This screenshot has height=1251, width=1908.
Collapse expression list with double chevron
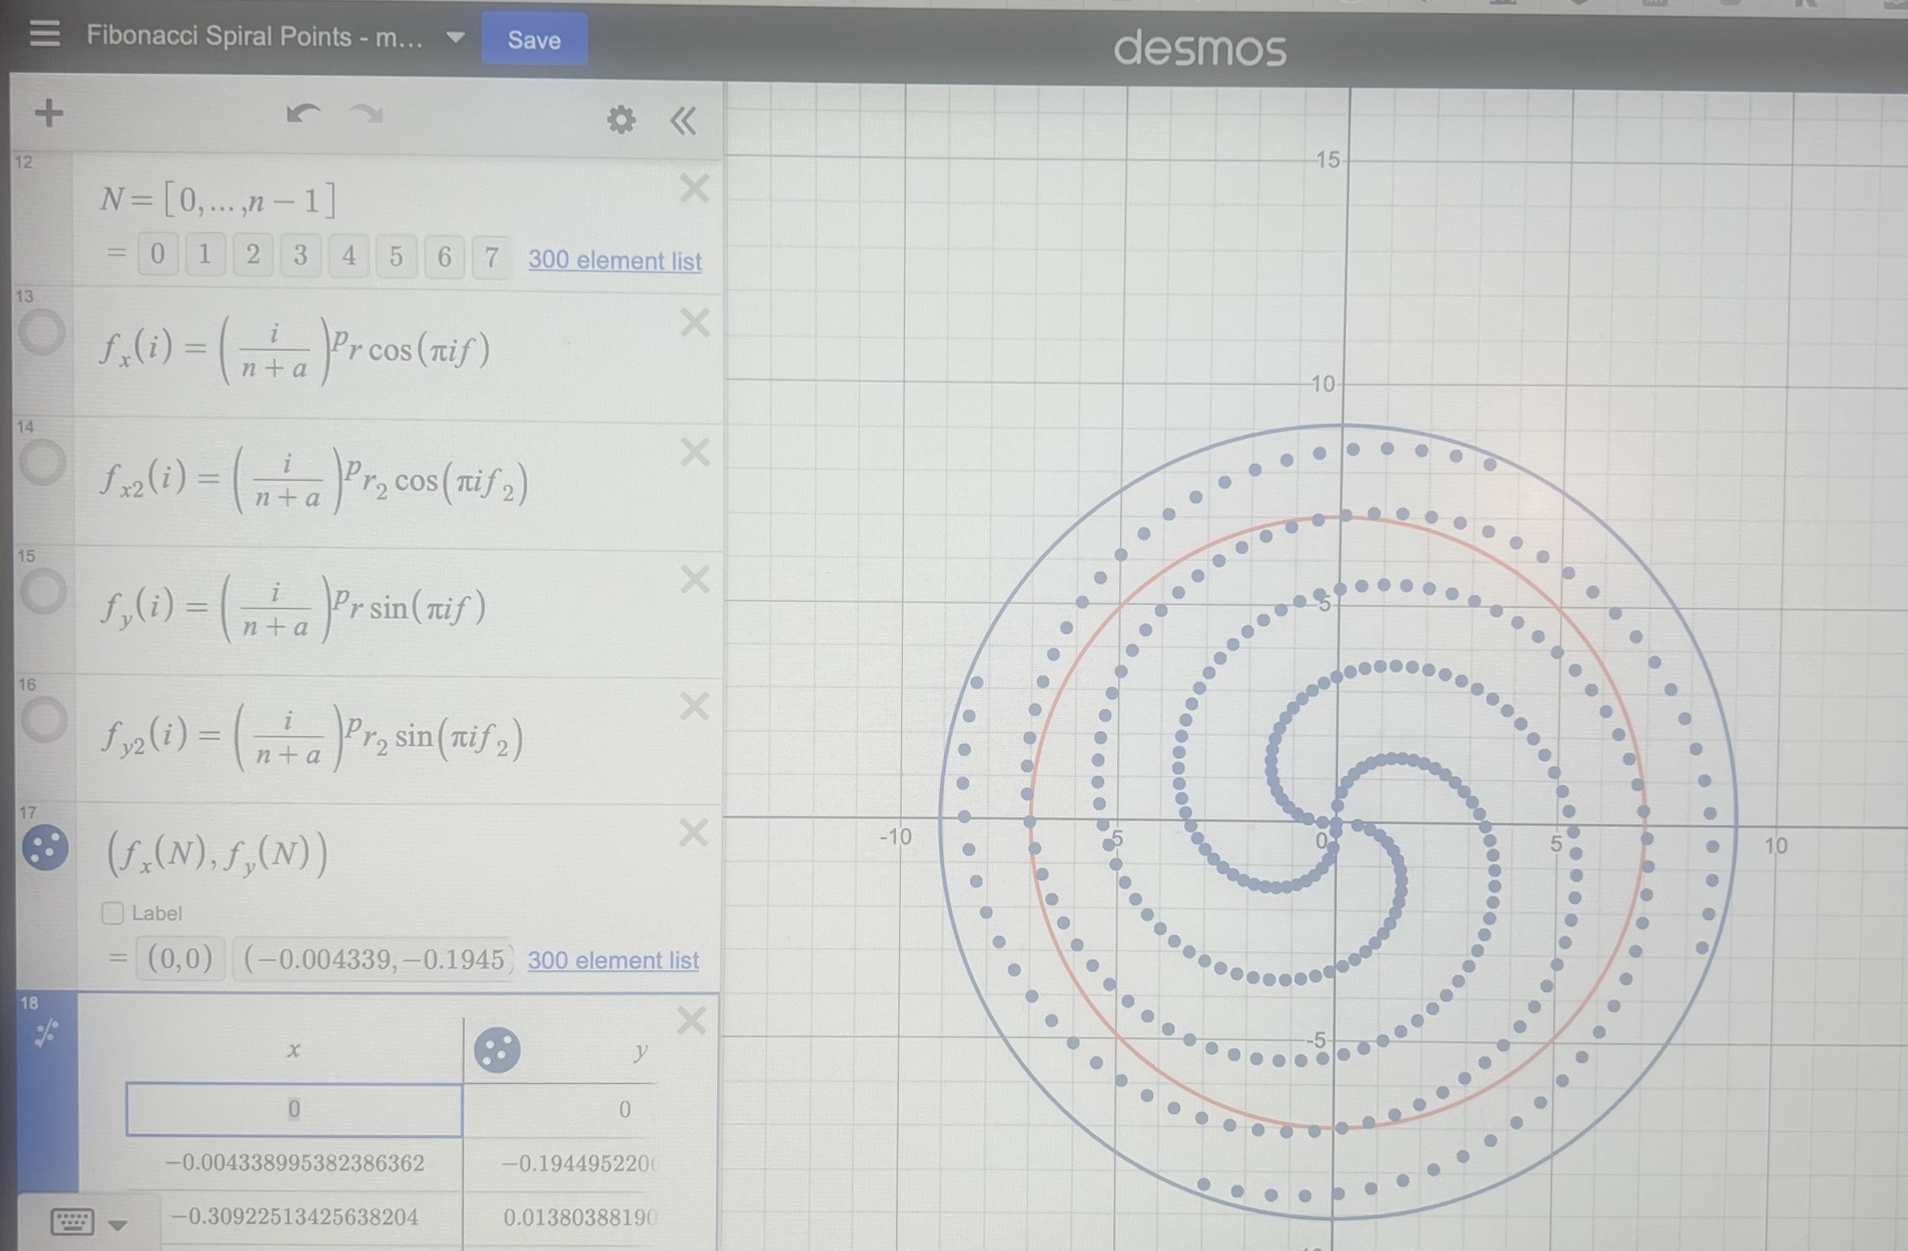683,122
